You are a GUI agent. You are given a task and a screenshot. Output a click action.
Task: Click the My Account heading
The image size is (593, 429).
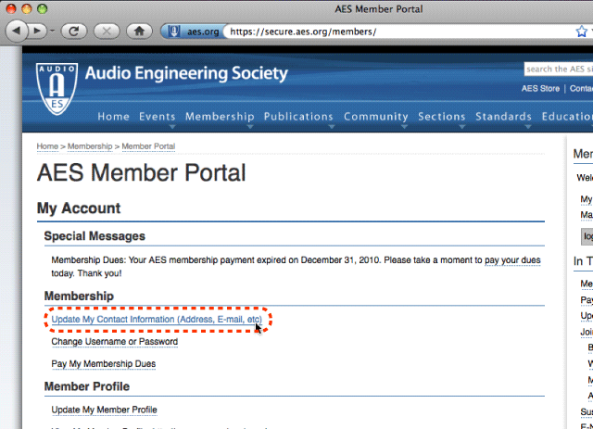[x=79, y=208]
